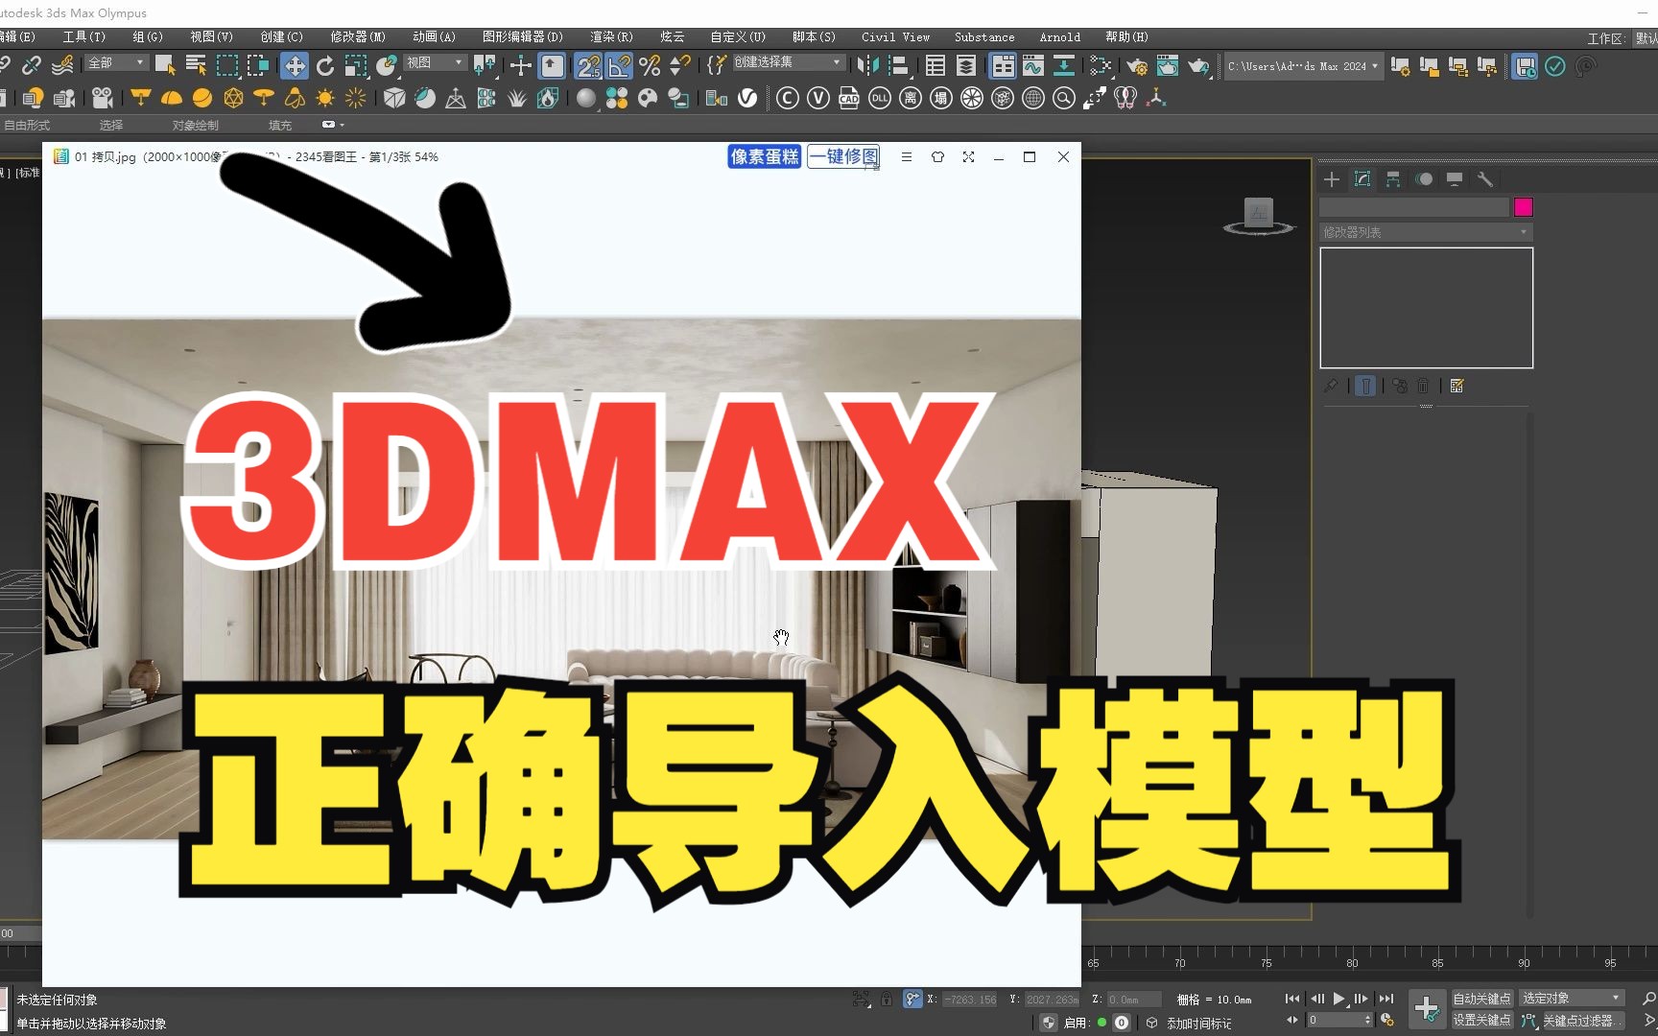The image size is (1658, 1036).
Task: Open the Mirror tool
Action: click(867, 65)
